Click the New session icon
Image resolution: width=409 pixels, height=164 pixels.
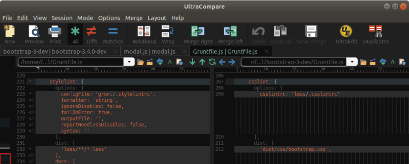[x=10, y=34]
